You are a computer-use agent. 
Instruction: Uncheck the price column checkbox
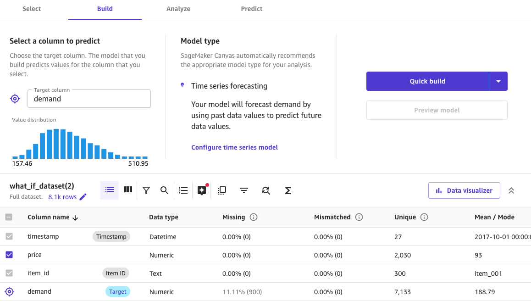9,255
